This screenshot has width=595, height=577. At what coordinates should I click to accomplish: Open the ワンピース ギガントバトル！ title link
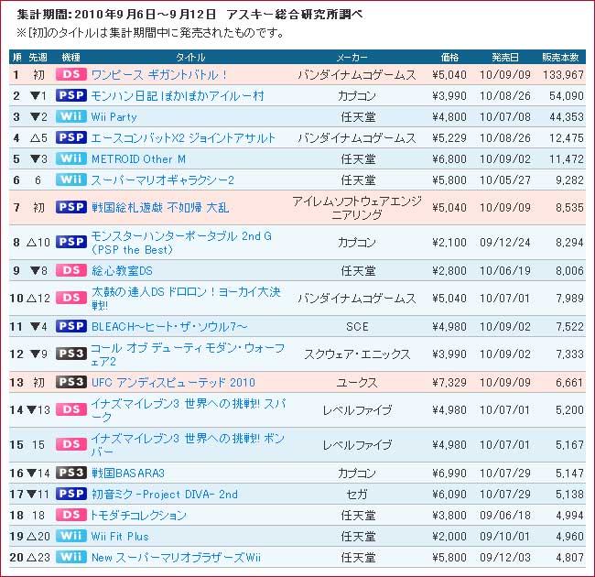click(x=158, y=75)
